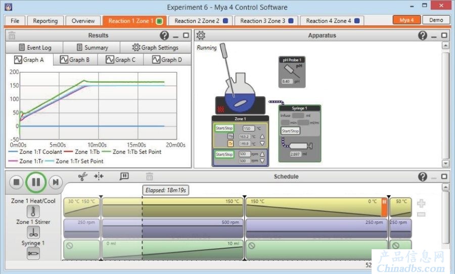Switch to the Overview tab
Screen dimensions: 455x274
point(83,21)
